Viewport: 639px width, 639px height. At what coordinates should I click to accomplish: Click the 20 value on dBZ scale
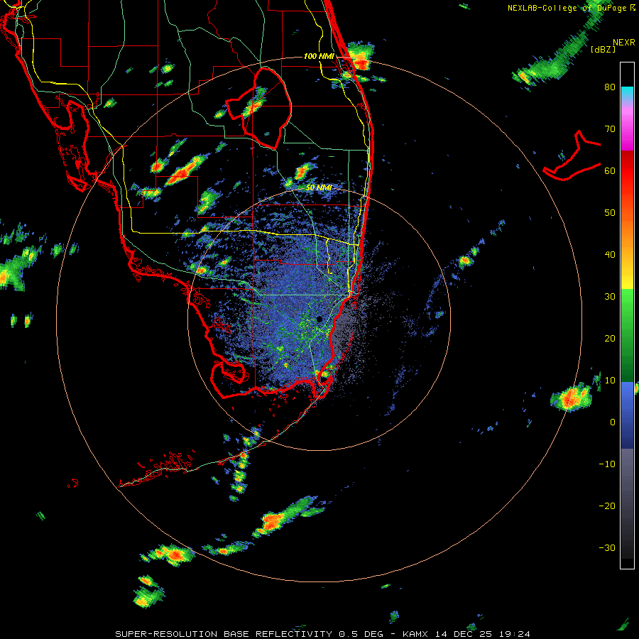click(x=610, y=339)
